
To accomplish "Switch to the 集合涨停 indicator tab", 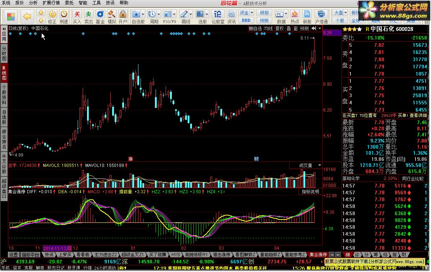I will (318, 255).
